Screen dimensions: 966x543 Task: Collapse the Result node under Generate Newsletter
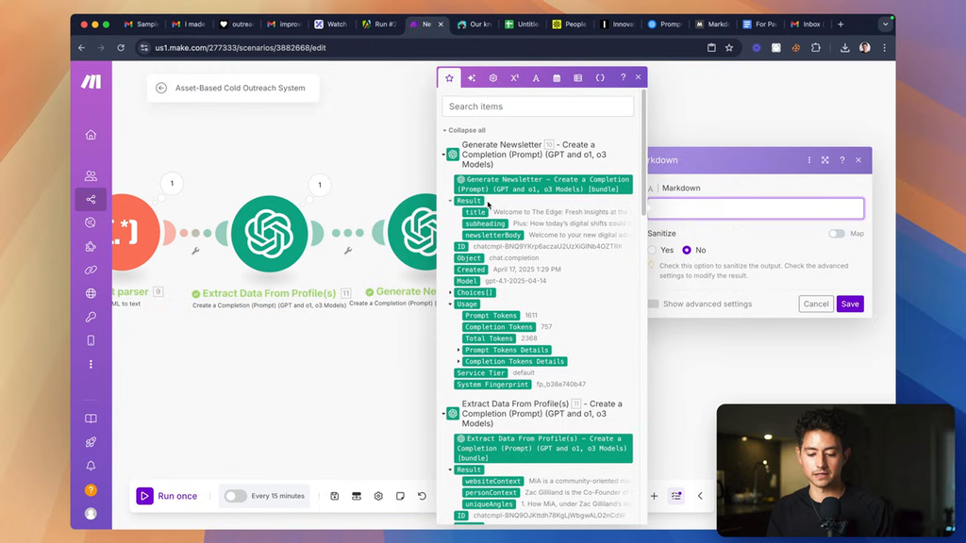tap(450, 201)
